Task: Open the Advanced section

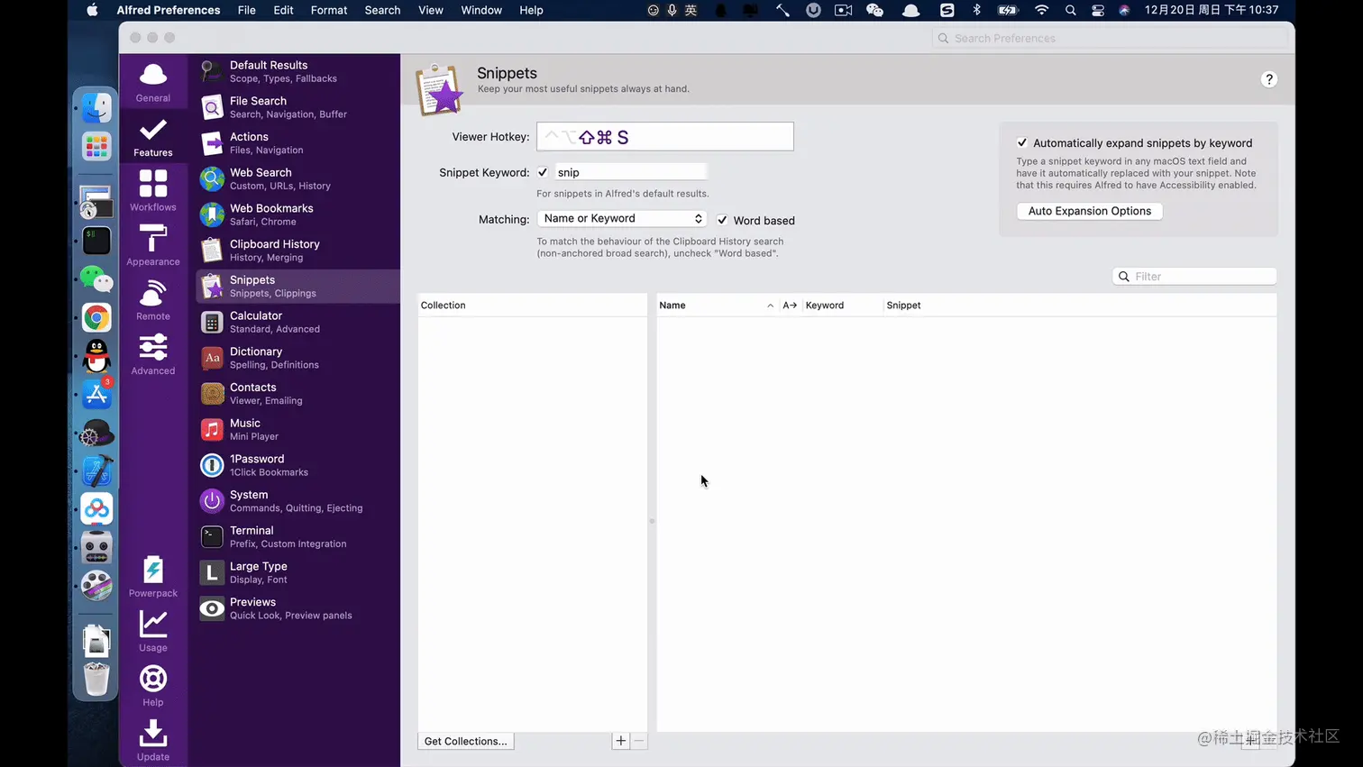Action: (153, 354)
